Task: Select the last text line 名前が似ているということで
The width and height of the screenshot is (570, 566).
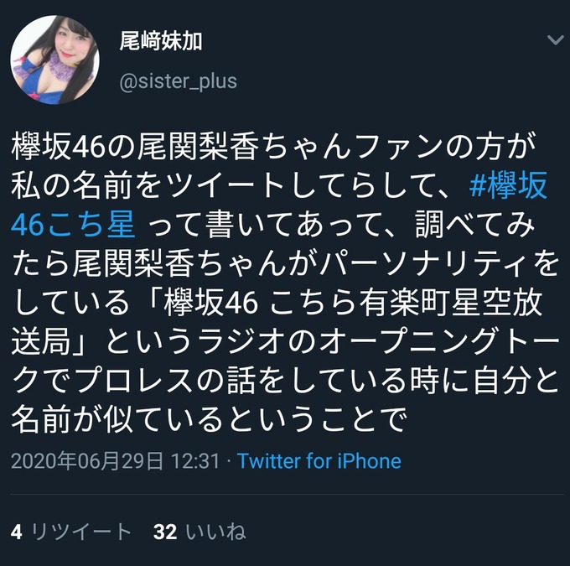Action: 209,420
